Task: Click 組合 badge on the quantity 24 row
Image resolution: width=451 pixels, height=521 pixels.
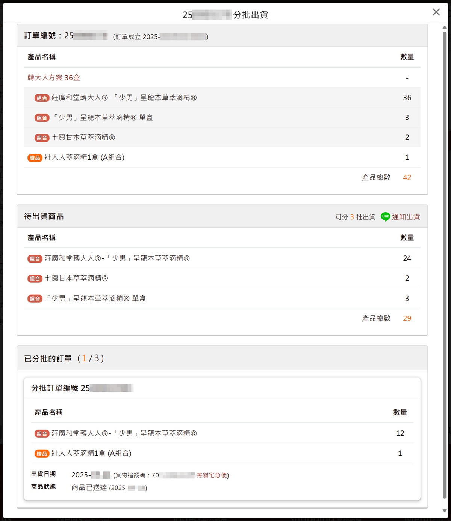Action: tap(35, 259)
